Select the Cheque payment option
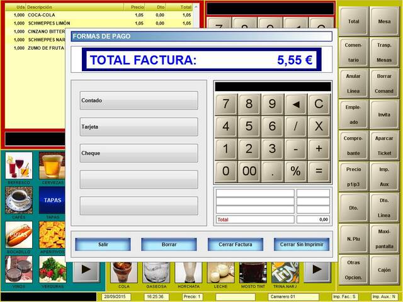This screenshot has width=403, height=302. 139,154
